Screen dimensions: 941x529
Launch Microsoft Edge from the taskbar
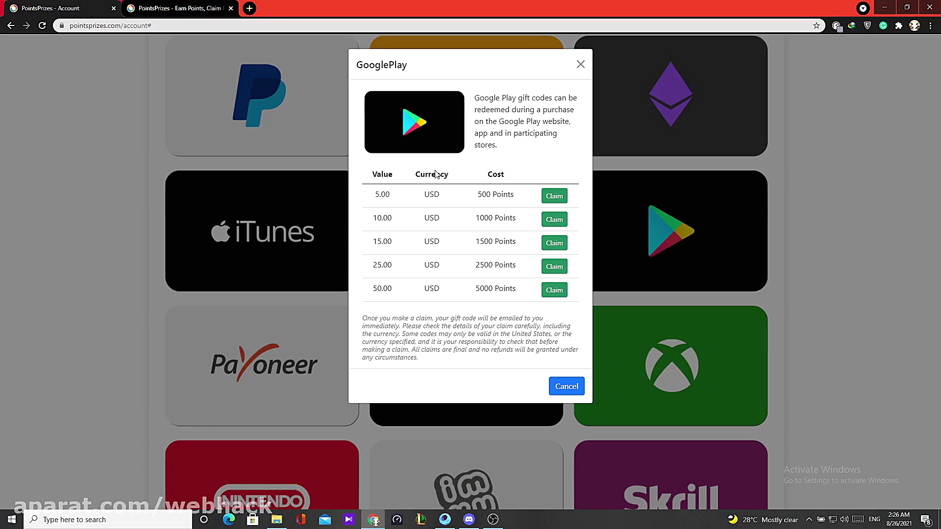click(x=229, y=519)
